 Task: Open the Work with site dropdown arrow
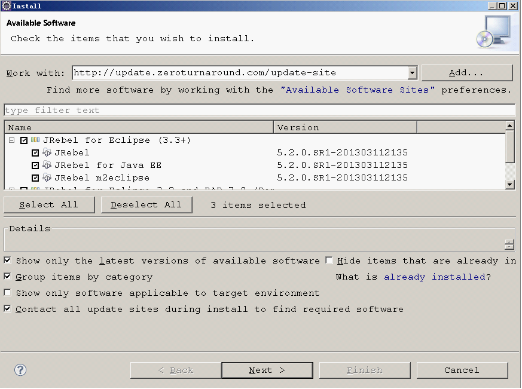click(x=412, y=73)
